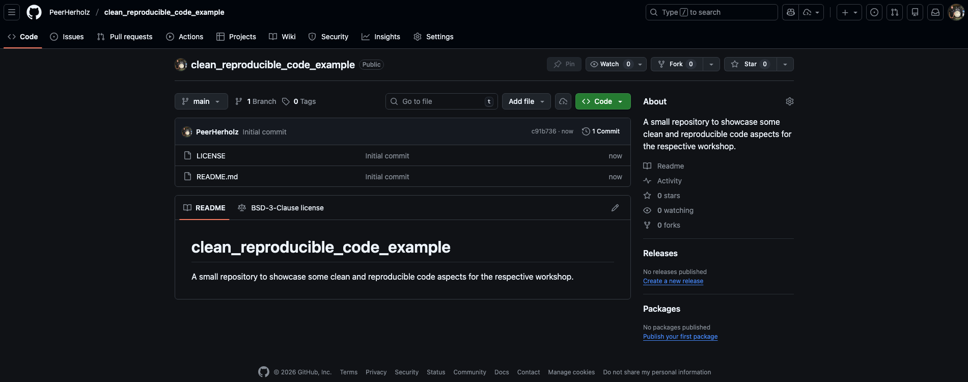Open the Releases heading link
Image resolution: width=968 pixels, height=382 pixels.
(660, 253)
